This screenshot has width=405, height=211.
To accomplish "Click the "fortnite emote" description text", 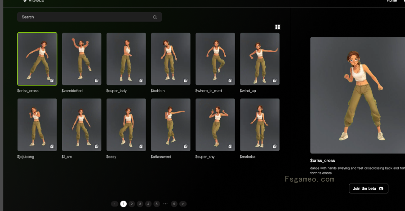I will 321,173.
